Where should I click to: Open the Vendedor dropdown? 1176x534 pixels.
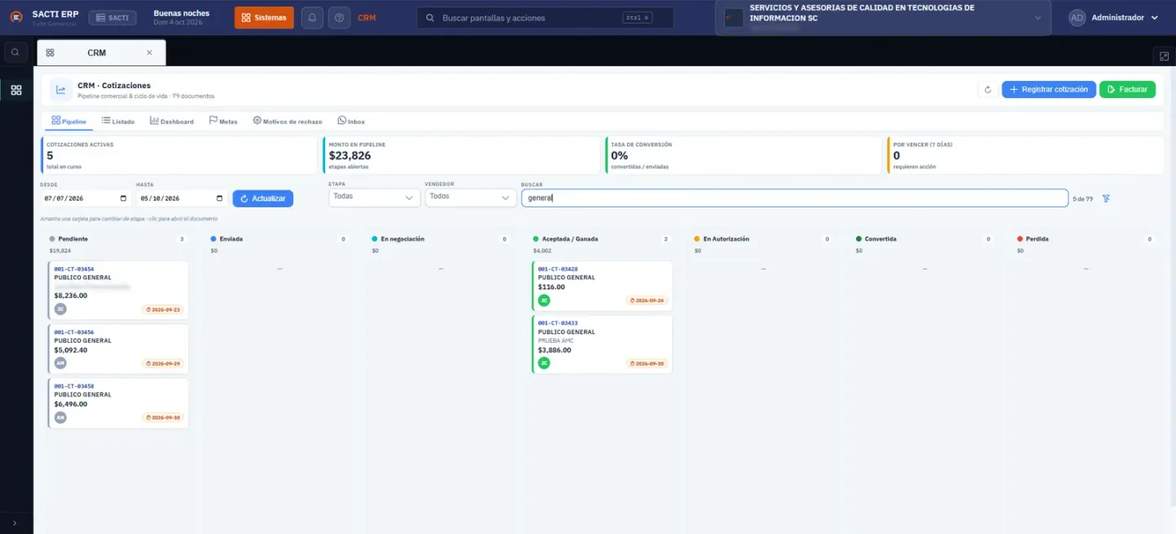470,197
